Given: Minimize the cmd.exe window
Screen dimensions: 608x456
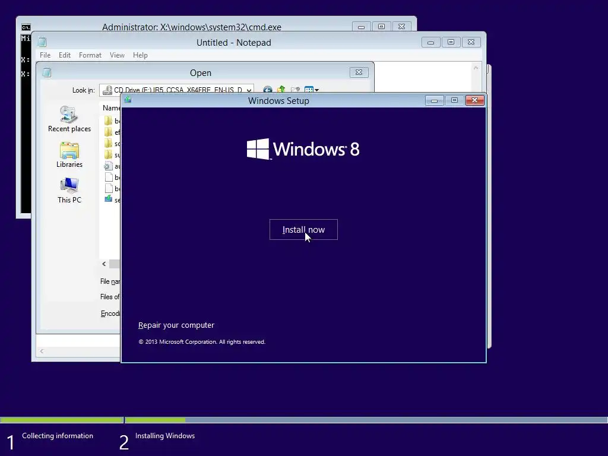Looking at the screenshot, I should [x=362, y=27].
